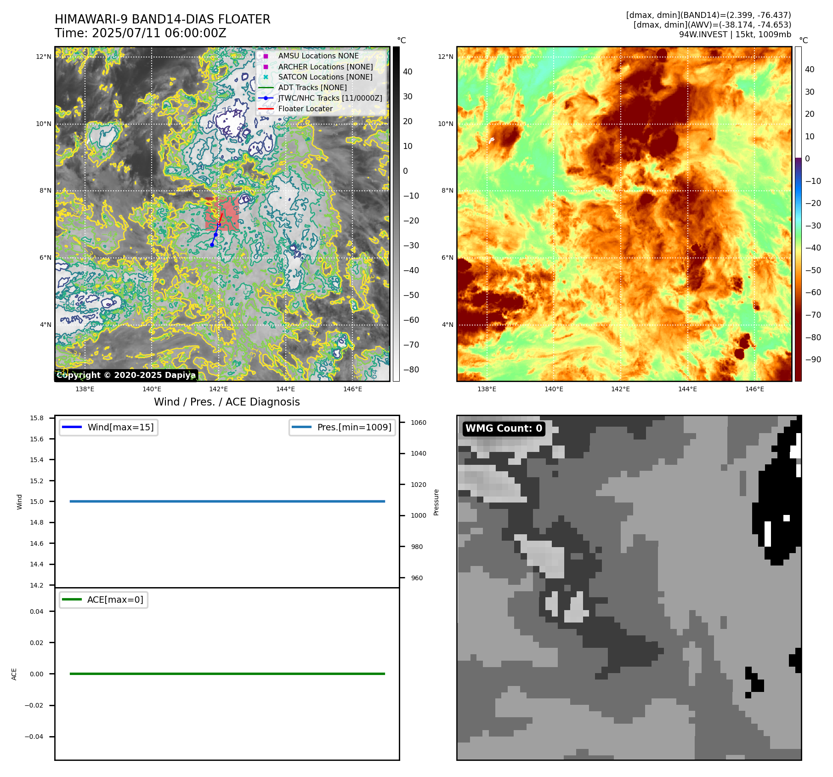Click the 94W.INVEST 15kt, 1009mb text
Screen dimensions: 833x777
tap(735, 34)
